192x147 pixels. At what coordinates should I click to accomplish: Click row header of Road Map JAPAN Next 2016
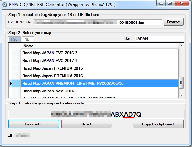(x=15, y=91)
